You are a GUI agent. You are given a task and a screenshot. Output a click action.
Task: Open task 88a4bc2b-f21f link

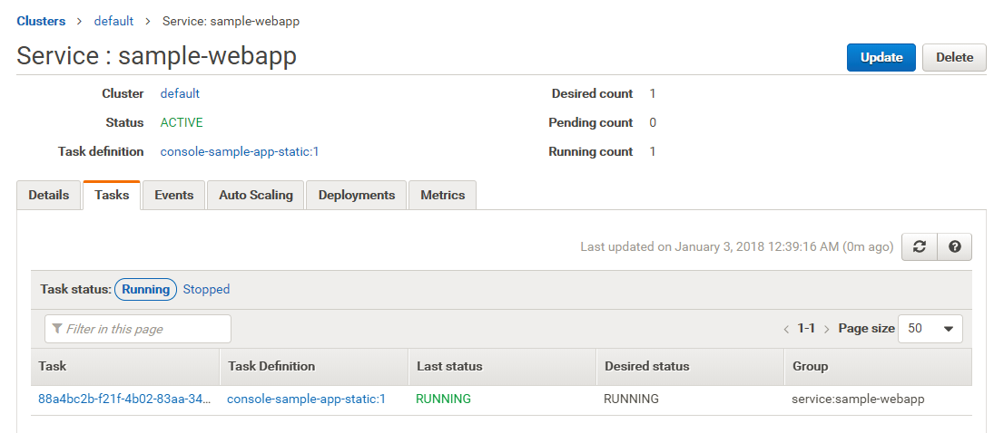(x=124, y=399)
